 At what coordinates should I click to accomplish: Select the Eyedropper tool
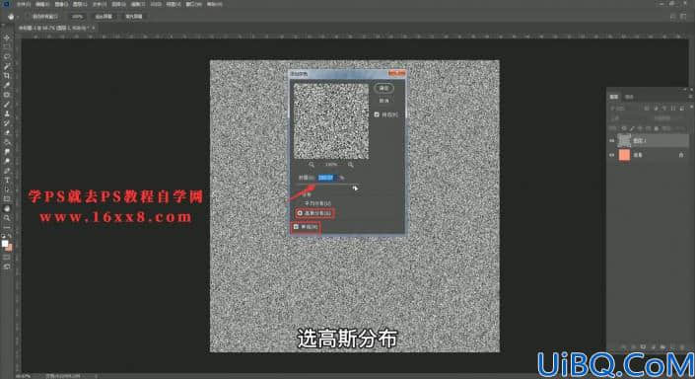[x=7, y=85]
